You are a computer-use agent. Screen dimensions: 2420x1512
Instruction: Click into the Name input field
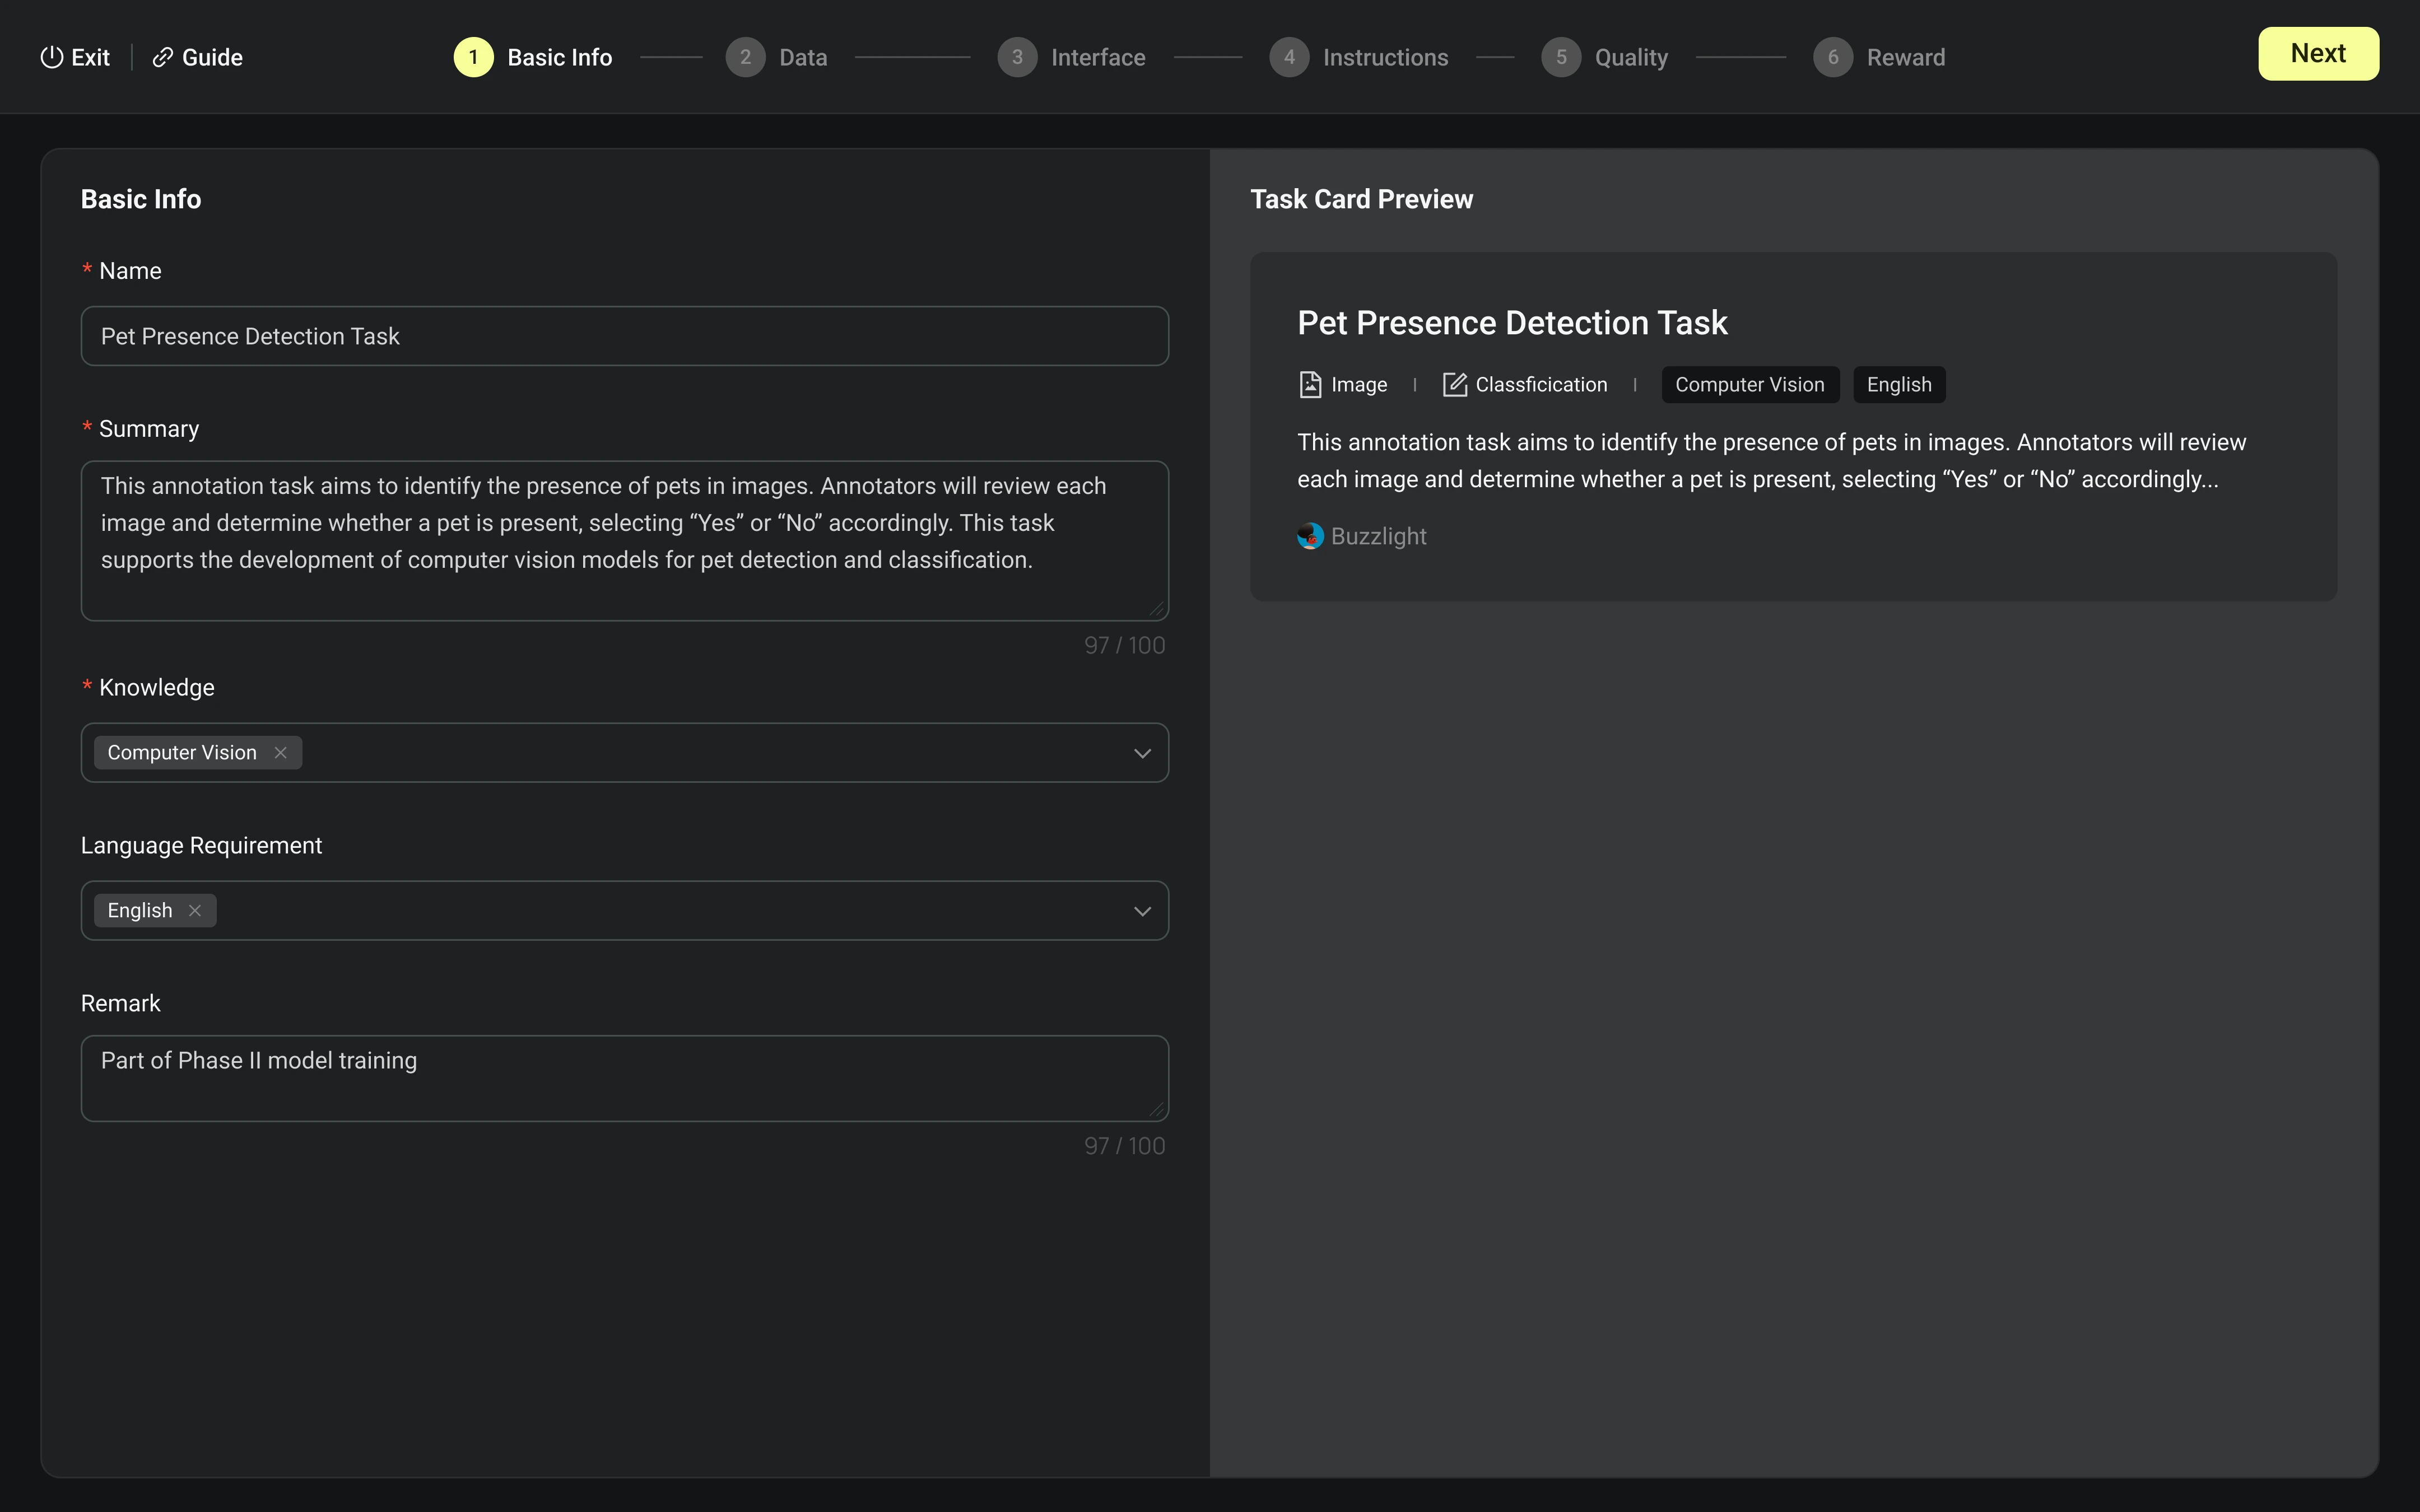[624, 336]
